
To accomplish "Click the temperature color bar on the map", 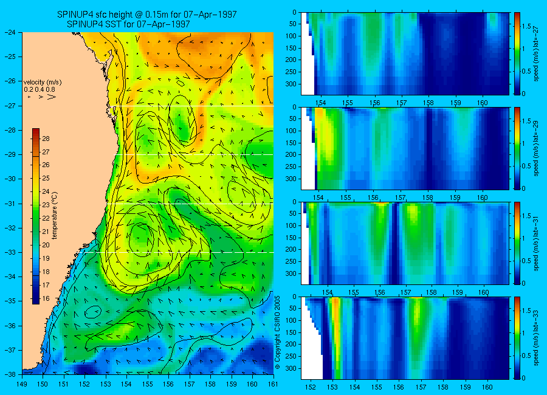I will (36, 216).
